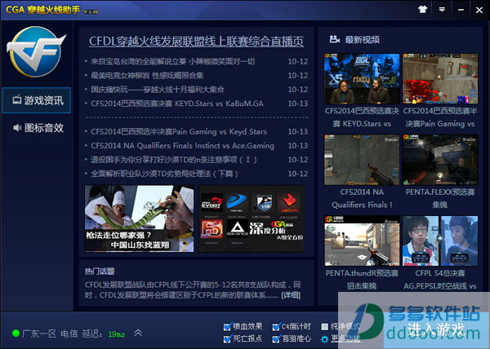
Task: Select the 图标音效 tab
Action: (x=37, y=128)
